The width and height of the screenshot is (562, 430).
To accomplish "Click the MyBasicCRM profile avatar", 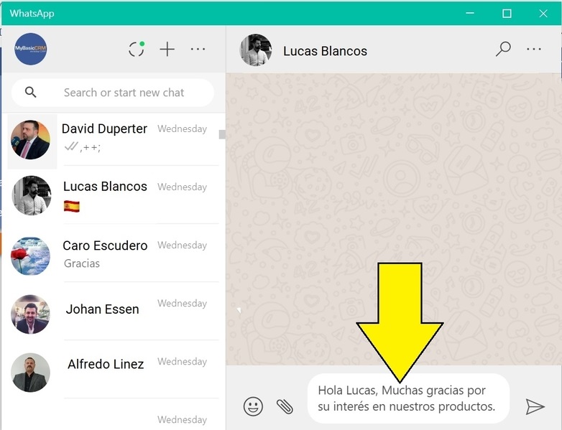I will click(31, 50).
